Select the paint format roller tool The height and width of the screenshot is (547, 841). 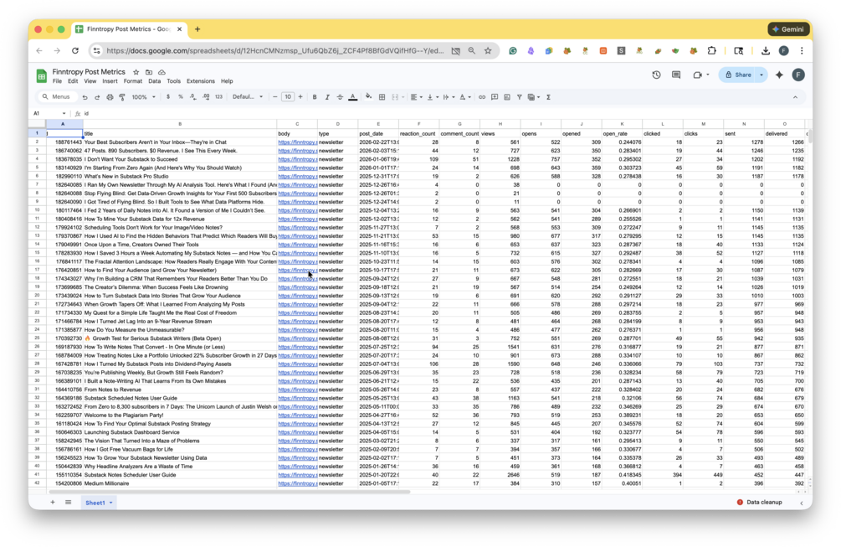[x=122, y=97]
